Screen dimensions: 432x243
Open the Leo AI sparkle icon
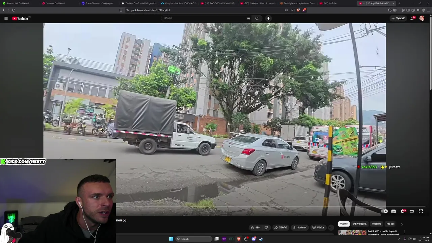pyautogui.click(x=418, y=10)
